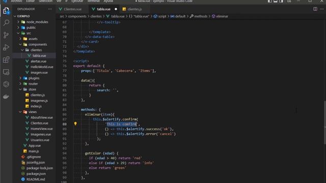The height and width of the screenshot is (183, 326).
Task: Open tabla.vue file in the explorer
Action: 39,55
